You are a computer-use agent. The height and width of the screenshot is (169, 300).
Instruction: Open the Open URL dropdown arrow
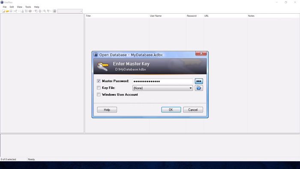[x=33, y=11]
